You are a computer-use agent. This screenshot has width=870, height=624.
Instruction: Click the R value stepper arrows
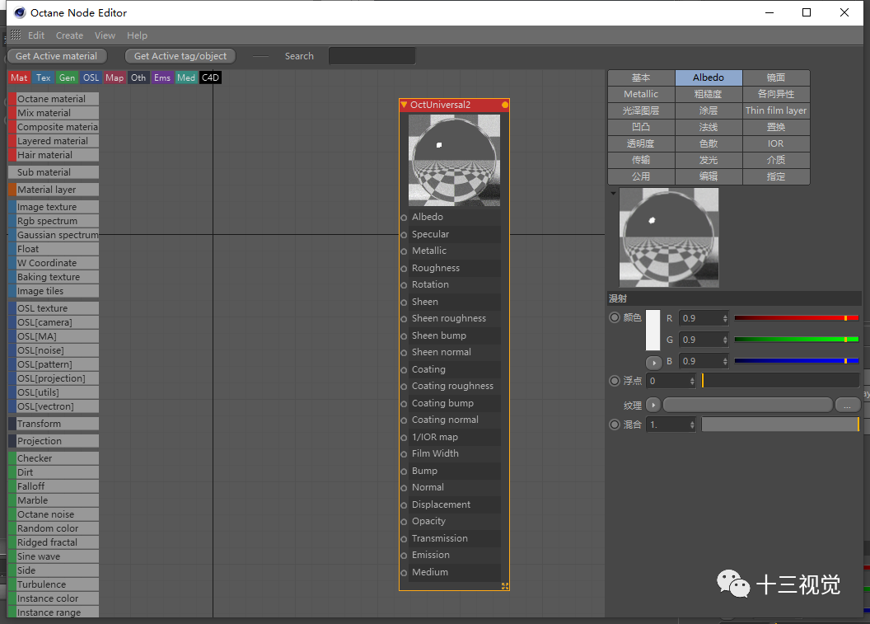[725, 318]
